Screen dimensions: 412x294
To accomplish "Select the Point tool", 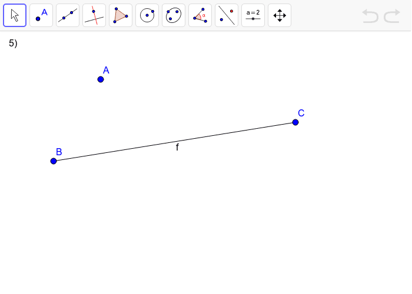I will click(x=41, y=15).
